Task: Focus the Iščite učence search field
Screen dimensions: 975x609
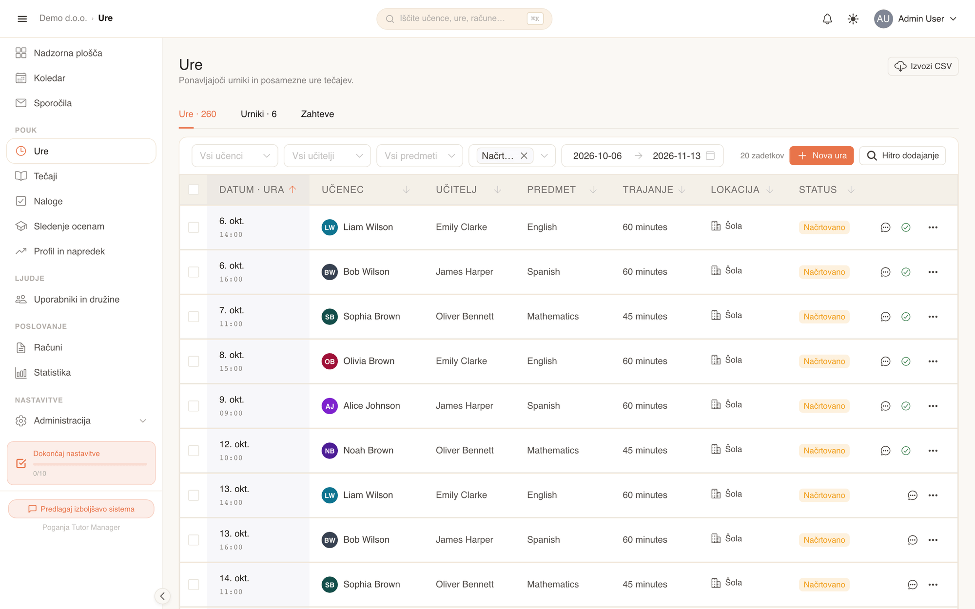Action: point(464,19)
